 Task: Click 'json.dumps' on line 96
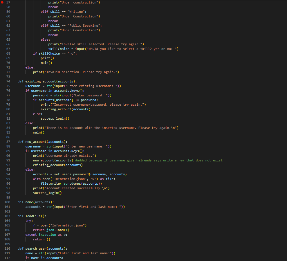(71, 184)
